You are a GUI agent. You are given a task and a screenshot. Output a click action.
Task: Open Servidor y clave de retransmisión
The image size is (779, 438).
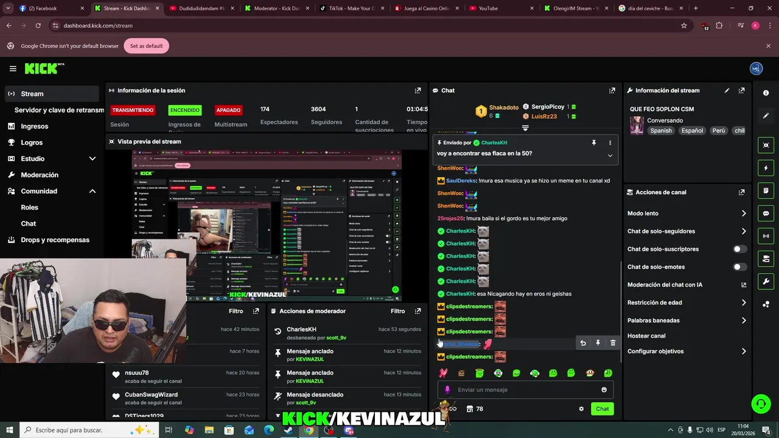tap(59, 110)
